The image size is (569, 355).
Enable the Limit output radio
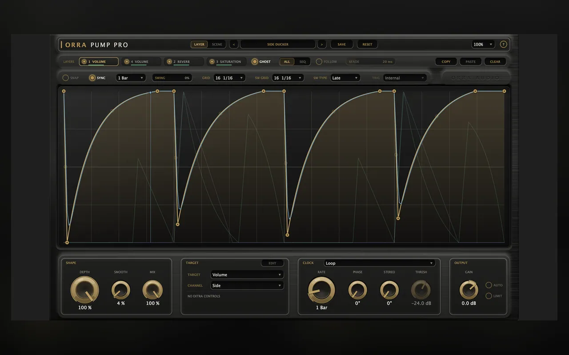click(489, 296)
